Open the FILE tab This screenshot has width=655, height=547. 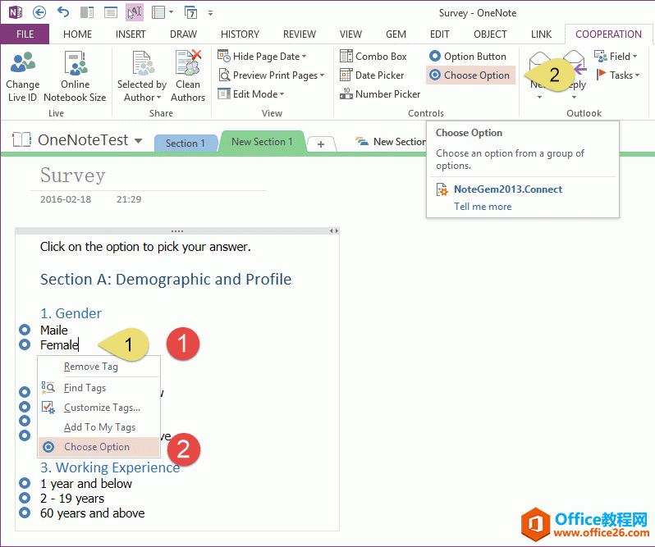(25, 34)
